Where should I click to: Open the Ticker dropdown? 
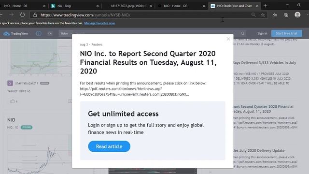(66, 33)
